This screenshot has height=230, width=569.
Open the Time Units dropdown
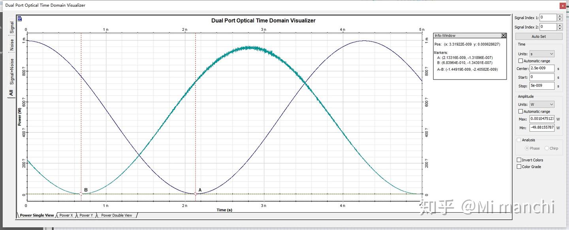pos(542,54)
